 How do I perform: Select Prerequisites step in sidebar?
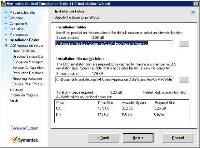pos(19,34)
